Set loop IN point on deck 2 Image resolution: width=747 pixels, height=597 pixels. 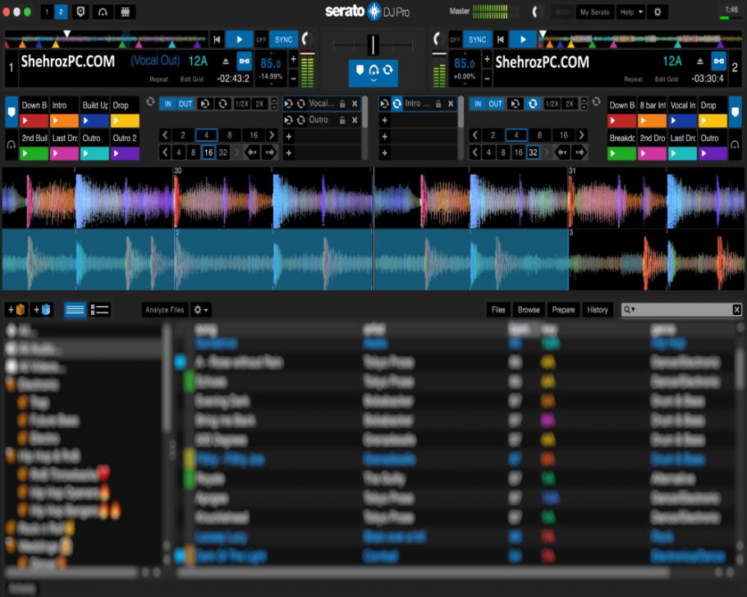point(478,104)
